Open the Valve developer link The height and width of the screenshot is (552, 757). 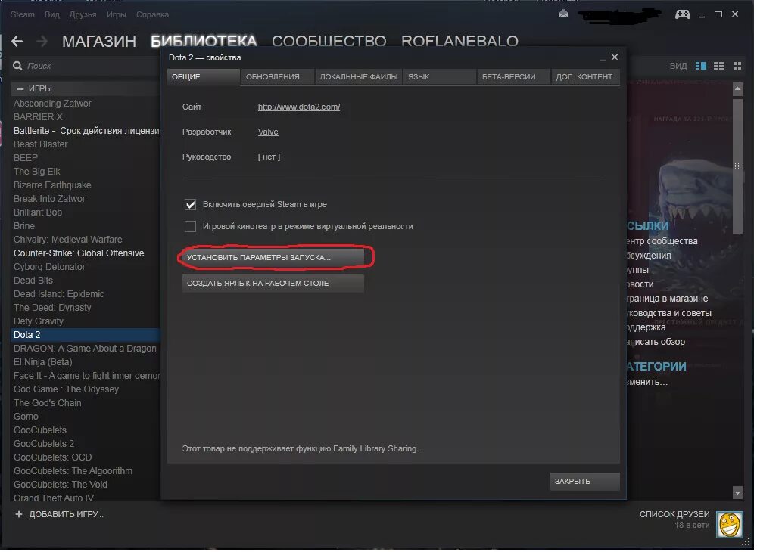pos(268,132)
